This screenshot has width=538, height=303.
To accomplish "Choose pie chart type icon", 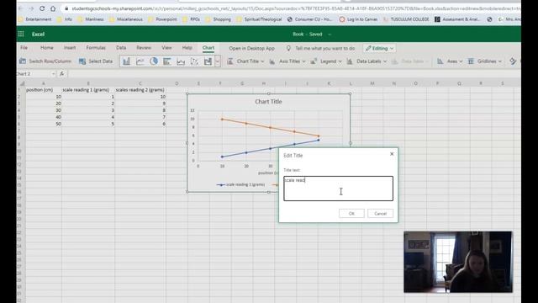I will [x=154, y=61].
